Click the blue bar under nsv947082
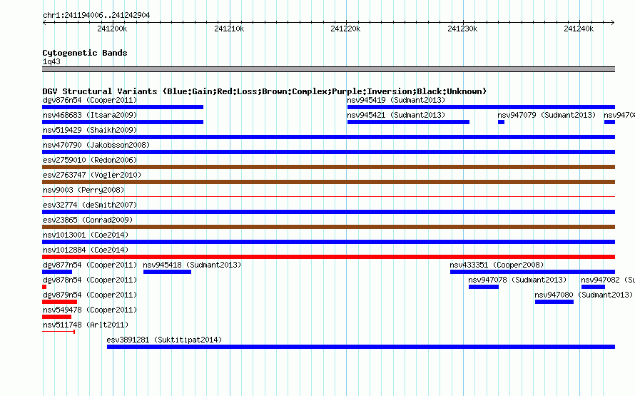The width and height of the screenshot is (635, 396). click(x=593, y=287)
